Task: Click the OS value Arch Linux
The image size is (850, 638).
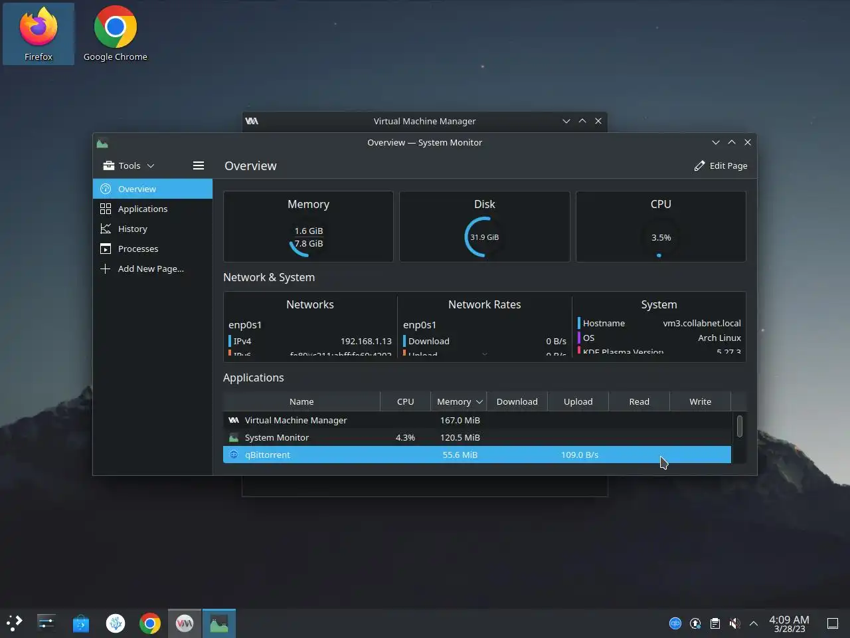Action: tap(719, 338)
